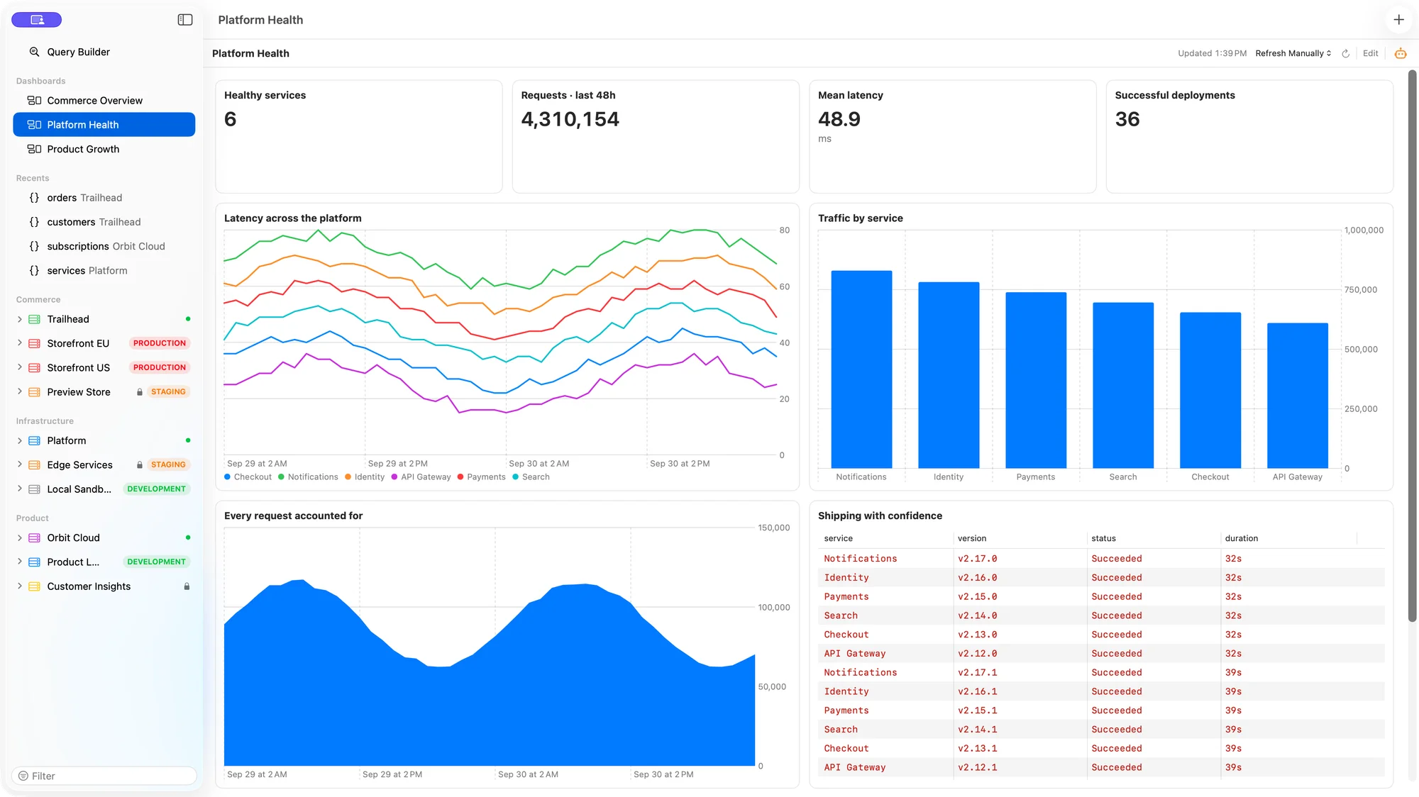Click the red Storefront US database icon
This screenshot has height=797, width=1419.
(x=34, y=367)
